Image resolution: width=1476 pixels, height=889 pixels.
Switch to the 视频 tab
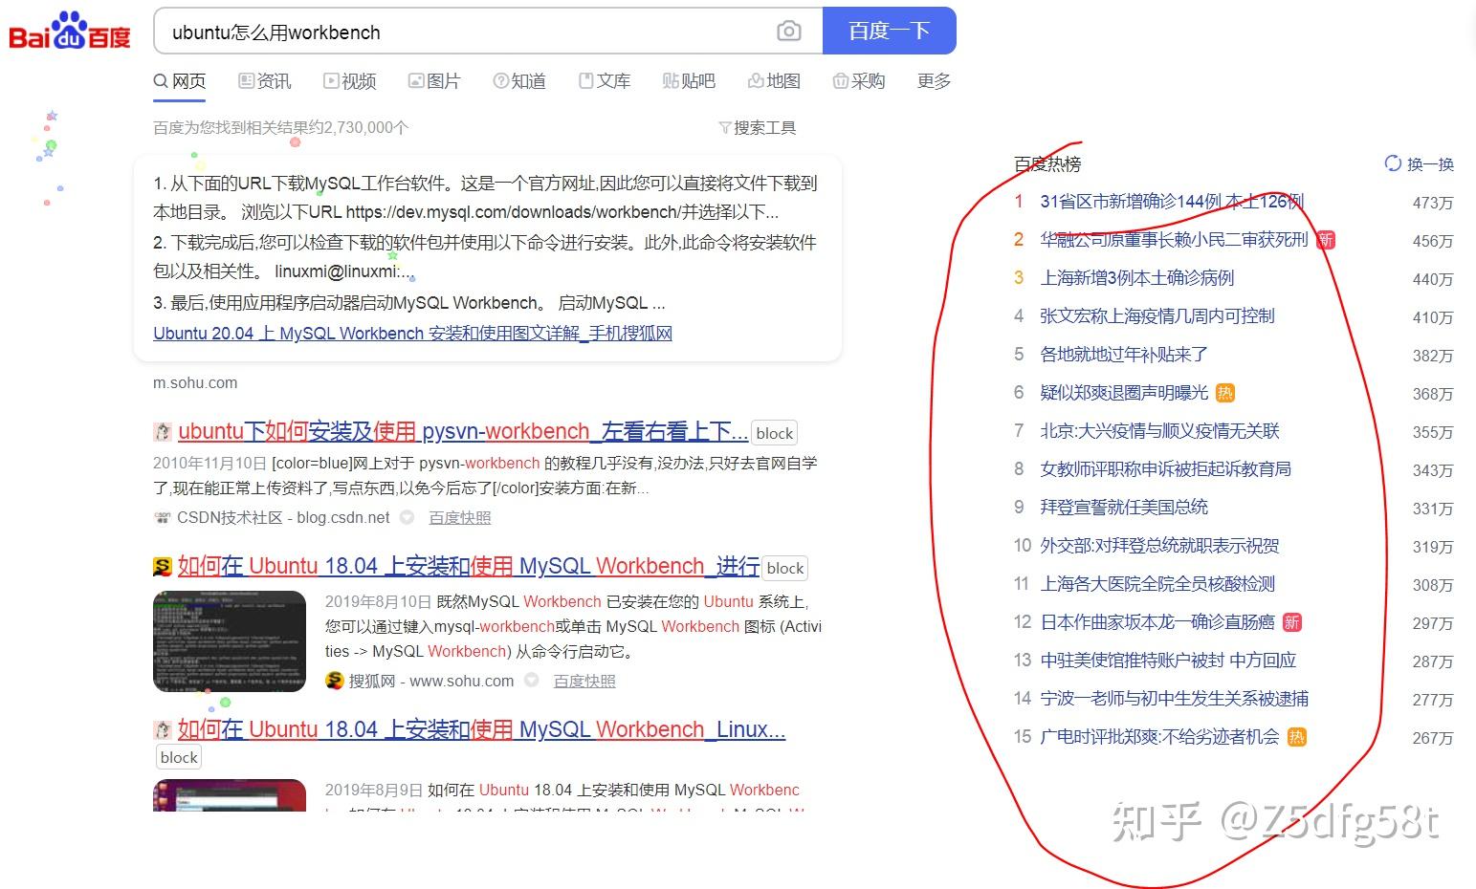tap(350, 81)
